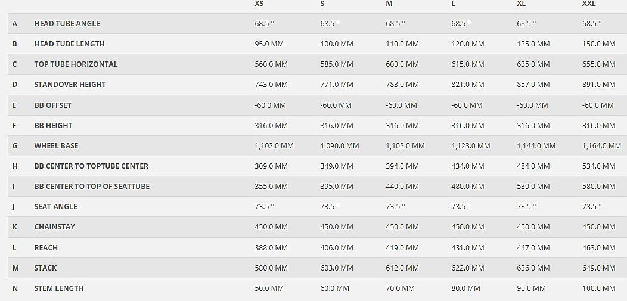
Task: Click the XS size column header
Action: point(259,4)
